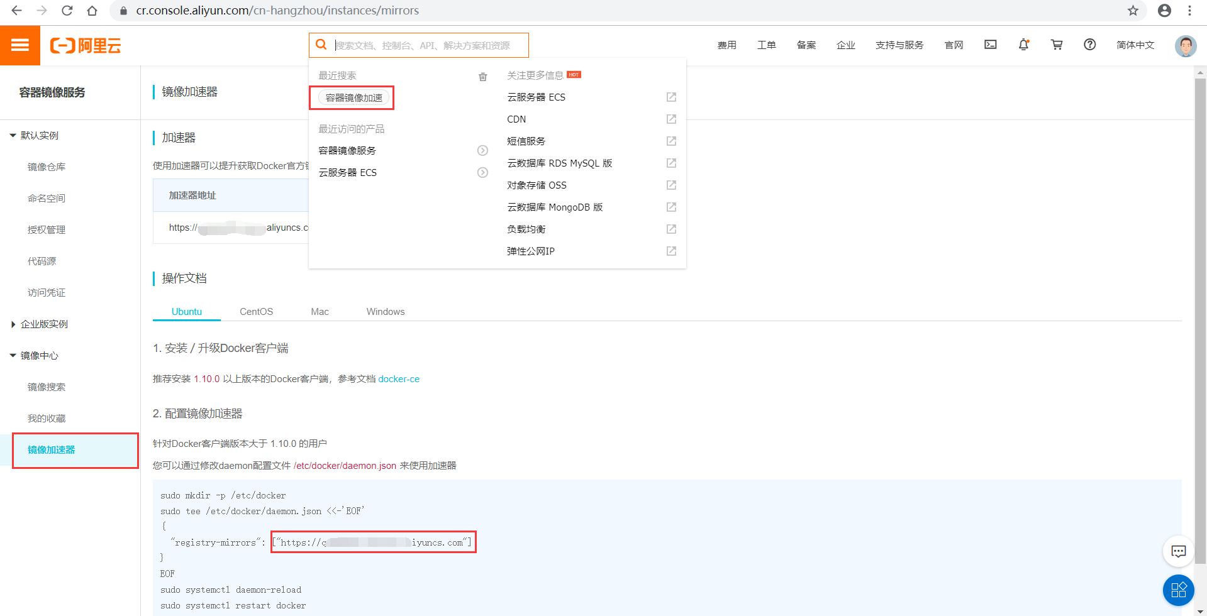Click the page vertical scrollbar thumb
This screenshot has height=616, width=1207.
point(1200,321)
